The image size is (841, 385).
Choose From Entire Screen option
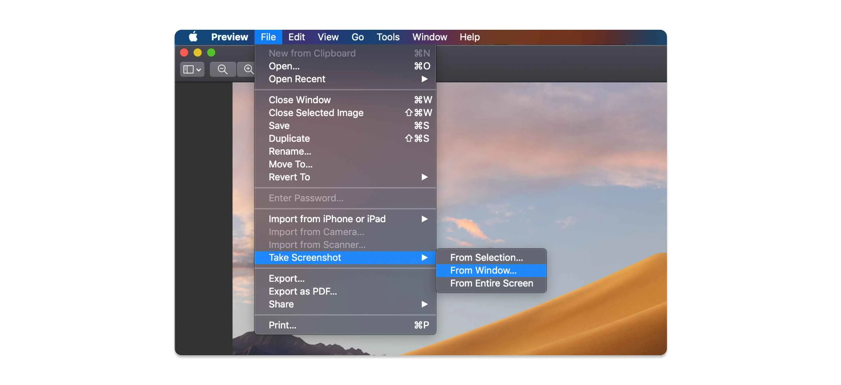pos(491,283)
